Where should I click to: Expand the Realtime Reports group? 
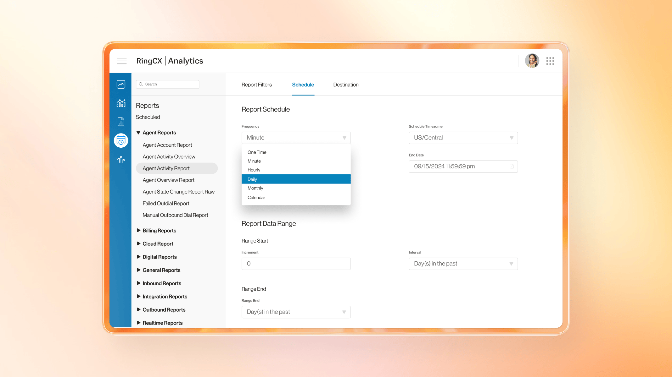[160, 323]
